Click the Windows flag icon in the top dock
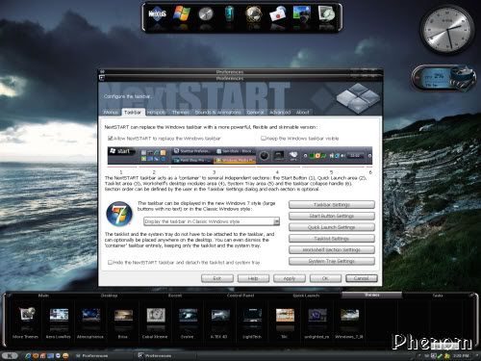This screenshot has height=361, width=481. [182, 14]
